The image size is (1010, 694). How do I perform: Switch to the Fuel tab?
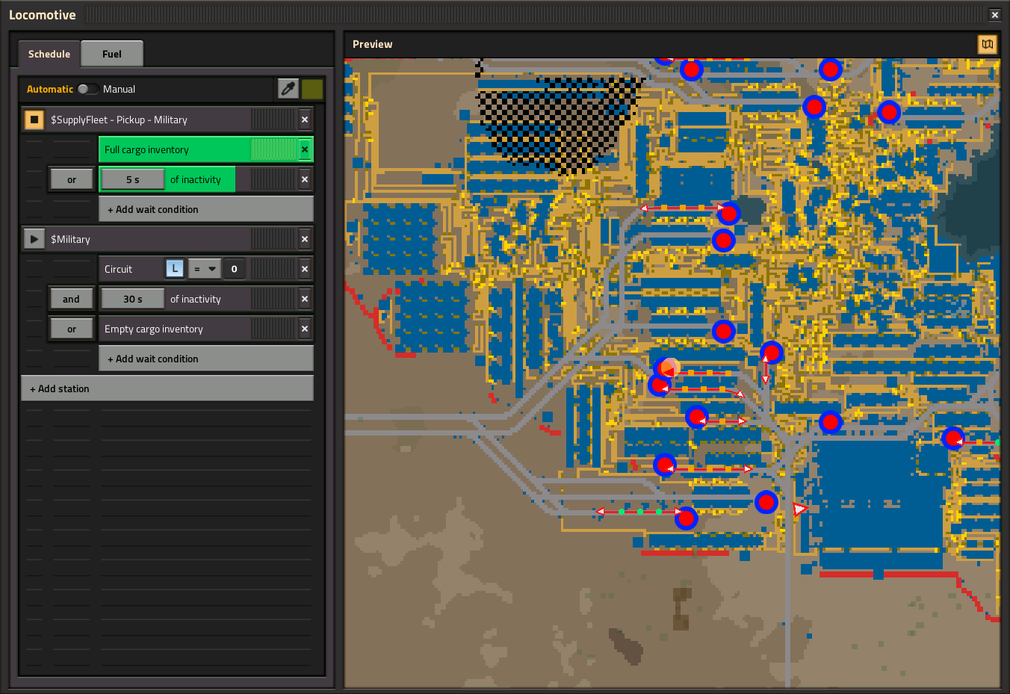(111, 53)
